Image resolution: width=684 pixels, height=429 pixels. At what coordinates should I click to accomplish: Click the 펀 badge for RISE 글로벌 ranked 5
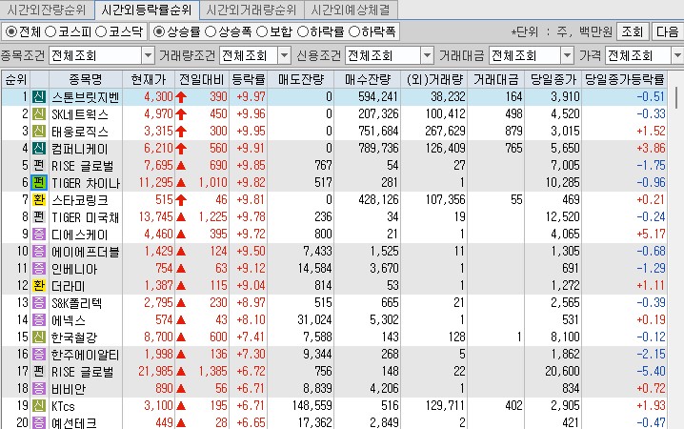click(x=39, y=165)
